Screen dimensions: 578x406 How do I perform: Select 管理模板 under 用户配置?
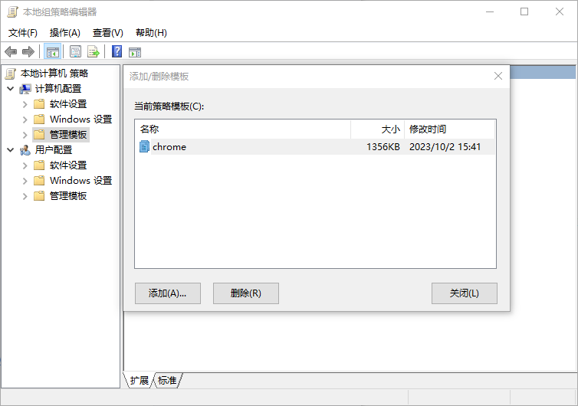pos(68,196)
